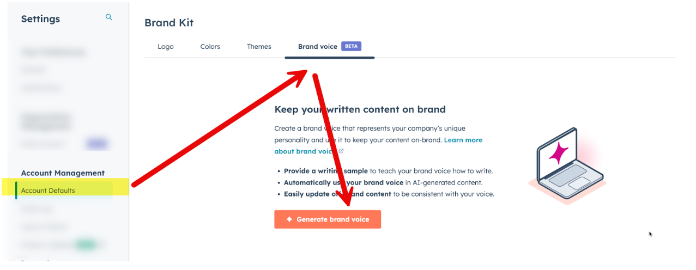
Task: Select Account Defaults in the sidebar
Action: (x=48, y=191)
